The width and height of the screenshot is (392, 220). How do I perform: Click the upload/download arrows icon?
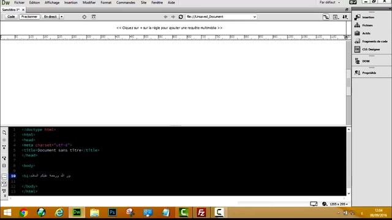(345, 16)
